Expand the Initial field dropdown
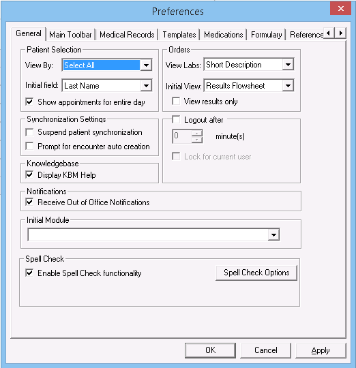356x368 pixels. 146,86
